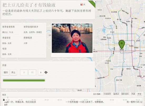The image size is (145, 106).
Task: Click 瀛海镇 label on the map
Action: (x=139, y=86)
